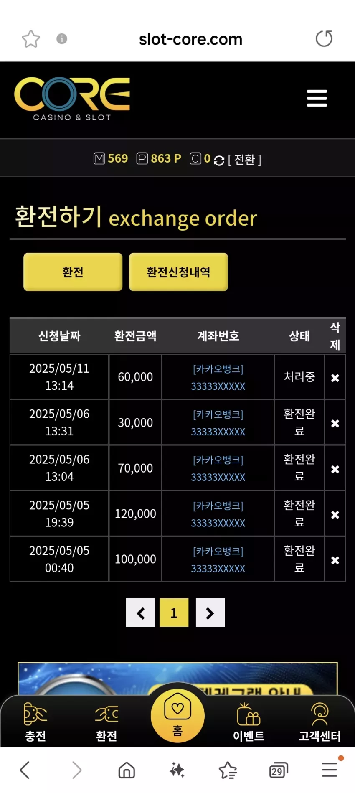This screenshot has width=355, height=793.
Task: Tap the 전환 refresh icon next to C balance
Action: [x=219, y=160]
